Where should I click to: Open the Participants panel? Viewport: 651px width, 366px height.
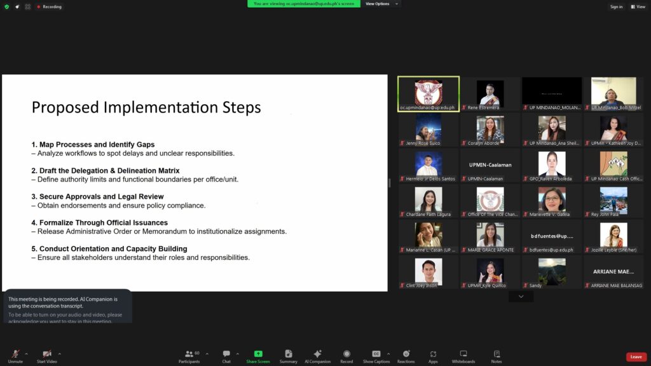(189, 355)
